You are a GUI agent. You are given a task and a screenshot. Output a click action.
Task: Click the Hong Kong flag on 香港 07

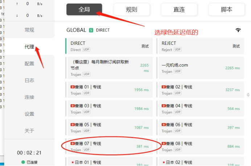point(73,144)
